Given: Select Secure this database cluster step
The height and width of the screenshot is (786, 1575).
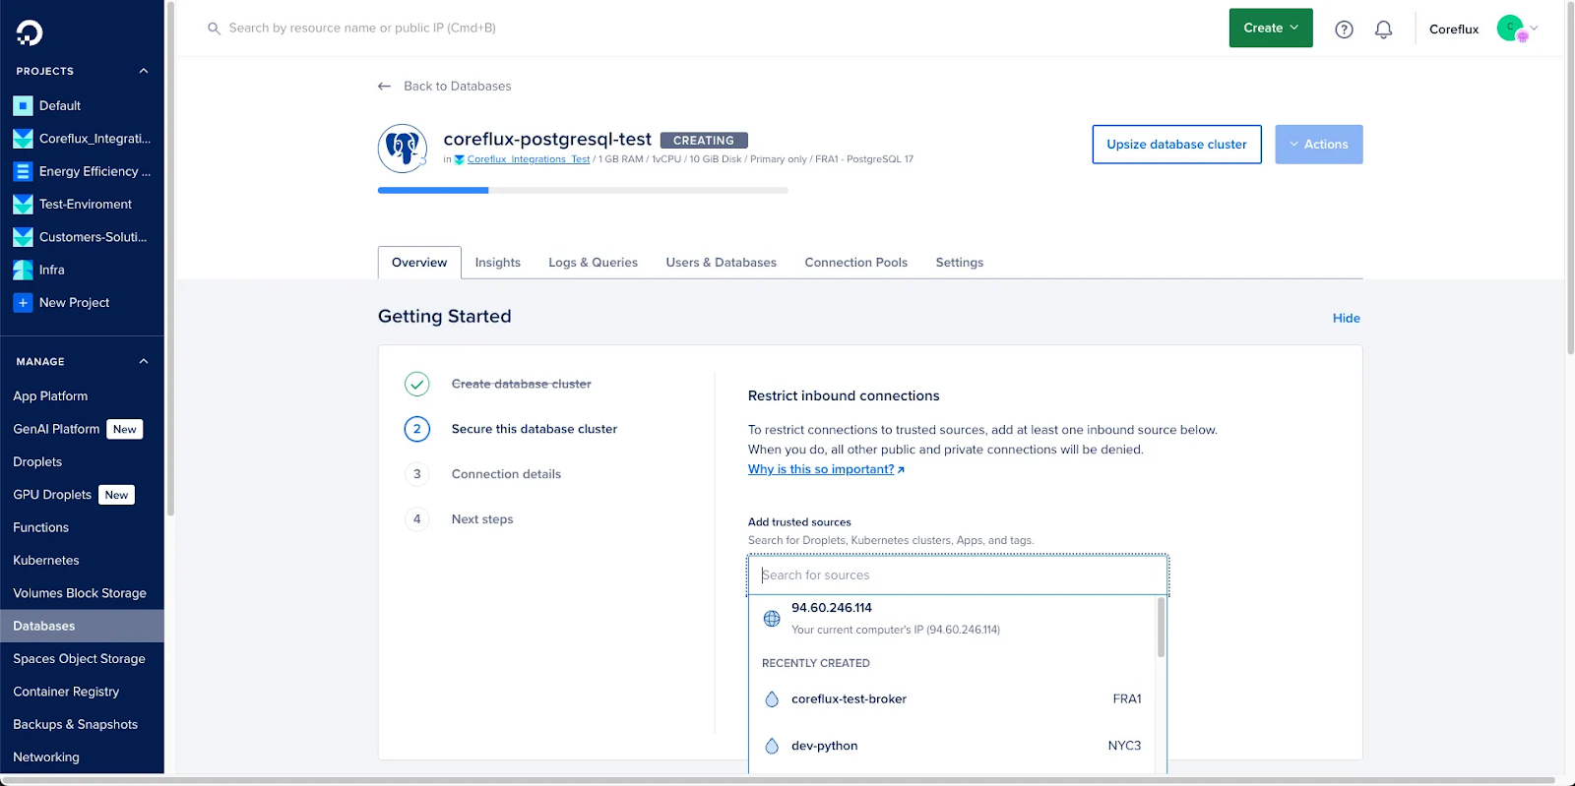Looking at the screenshot, I should [535, 429].
